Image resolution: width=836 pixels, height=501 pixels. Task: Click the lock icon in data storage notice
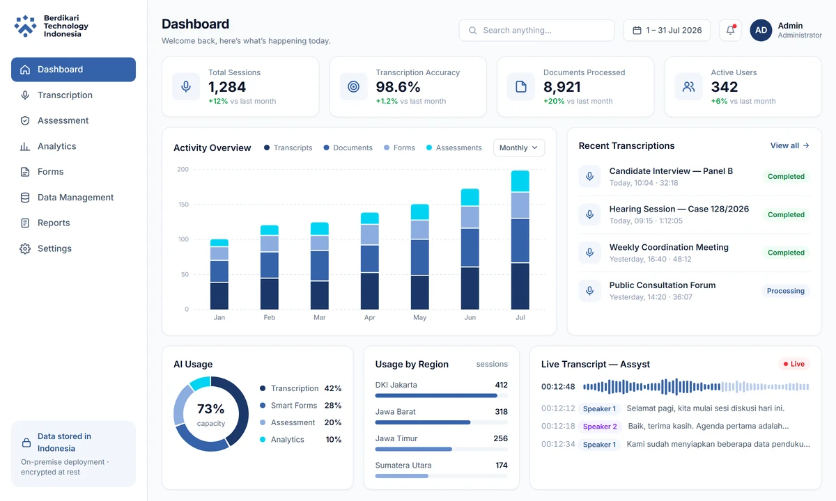pos(26,443)
